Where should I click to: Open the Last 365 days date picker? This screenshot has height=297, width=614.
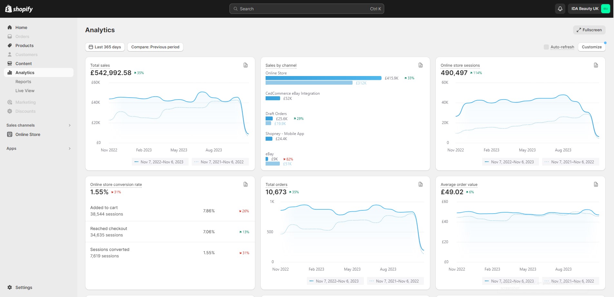tap(105, 47)
